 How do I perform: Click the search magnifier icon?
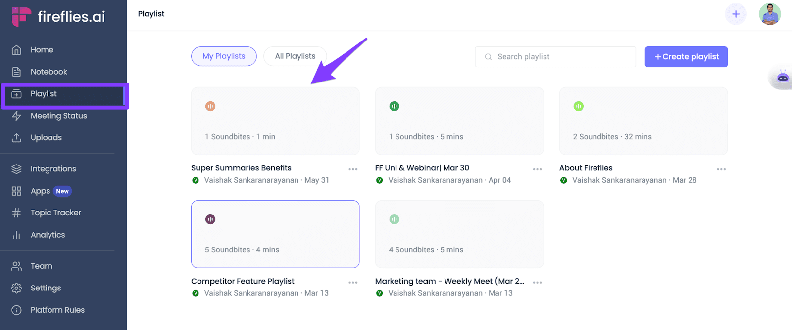point(488,57)
